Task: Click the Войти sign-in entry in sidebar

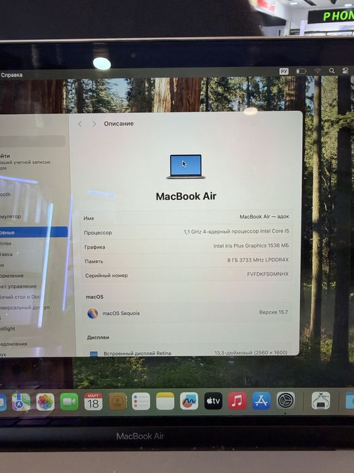Action: point(26,161)
